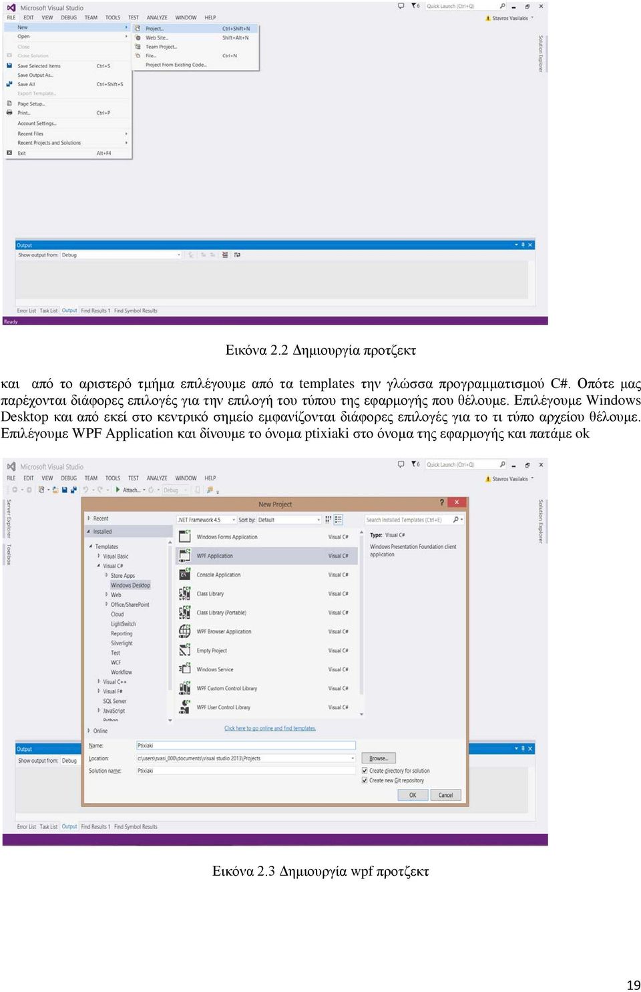Expand the Recent section in New Project

click(89, 518)
